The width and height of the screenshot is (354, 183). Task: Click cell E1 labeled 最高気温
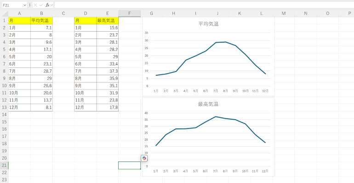108,21
